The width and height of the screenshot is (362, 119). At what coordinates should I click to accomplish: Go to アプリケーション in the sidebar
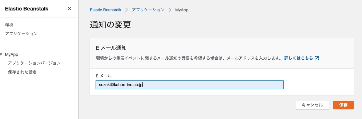(x=21, y=33)
